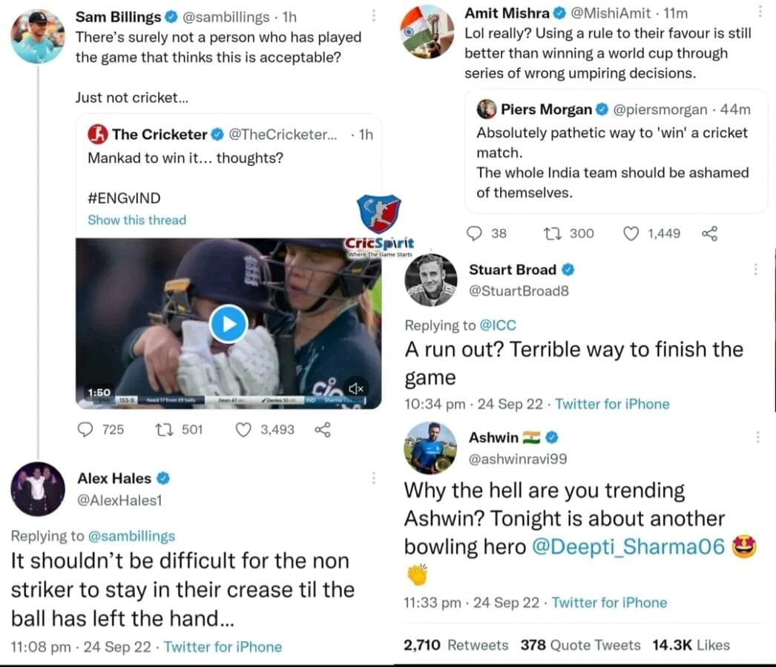This screenshot has height=667, width=776.
Task: Play the embedded cricket video
Action: point(228,325)
